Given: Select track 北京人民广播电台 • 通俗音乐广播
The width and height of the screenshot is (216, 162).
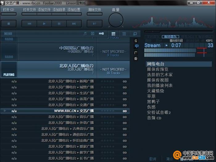Looking at the screenshot, I should [x=65, y=135].
